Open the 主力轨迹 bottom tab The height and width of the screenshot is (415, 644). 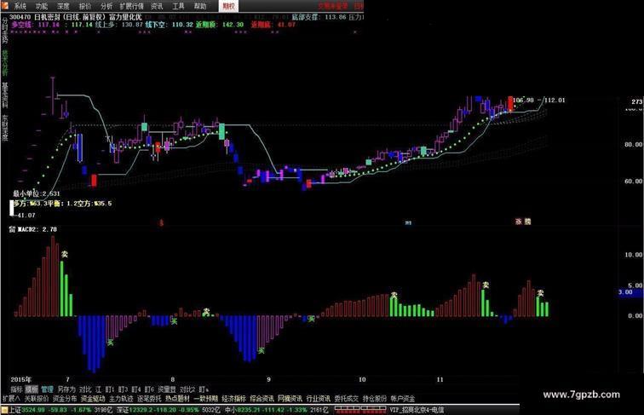coord(121,399)
